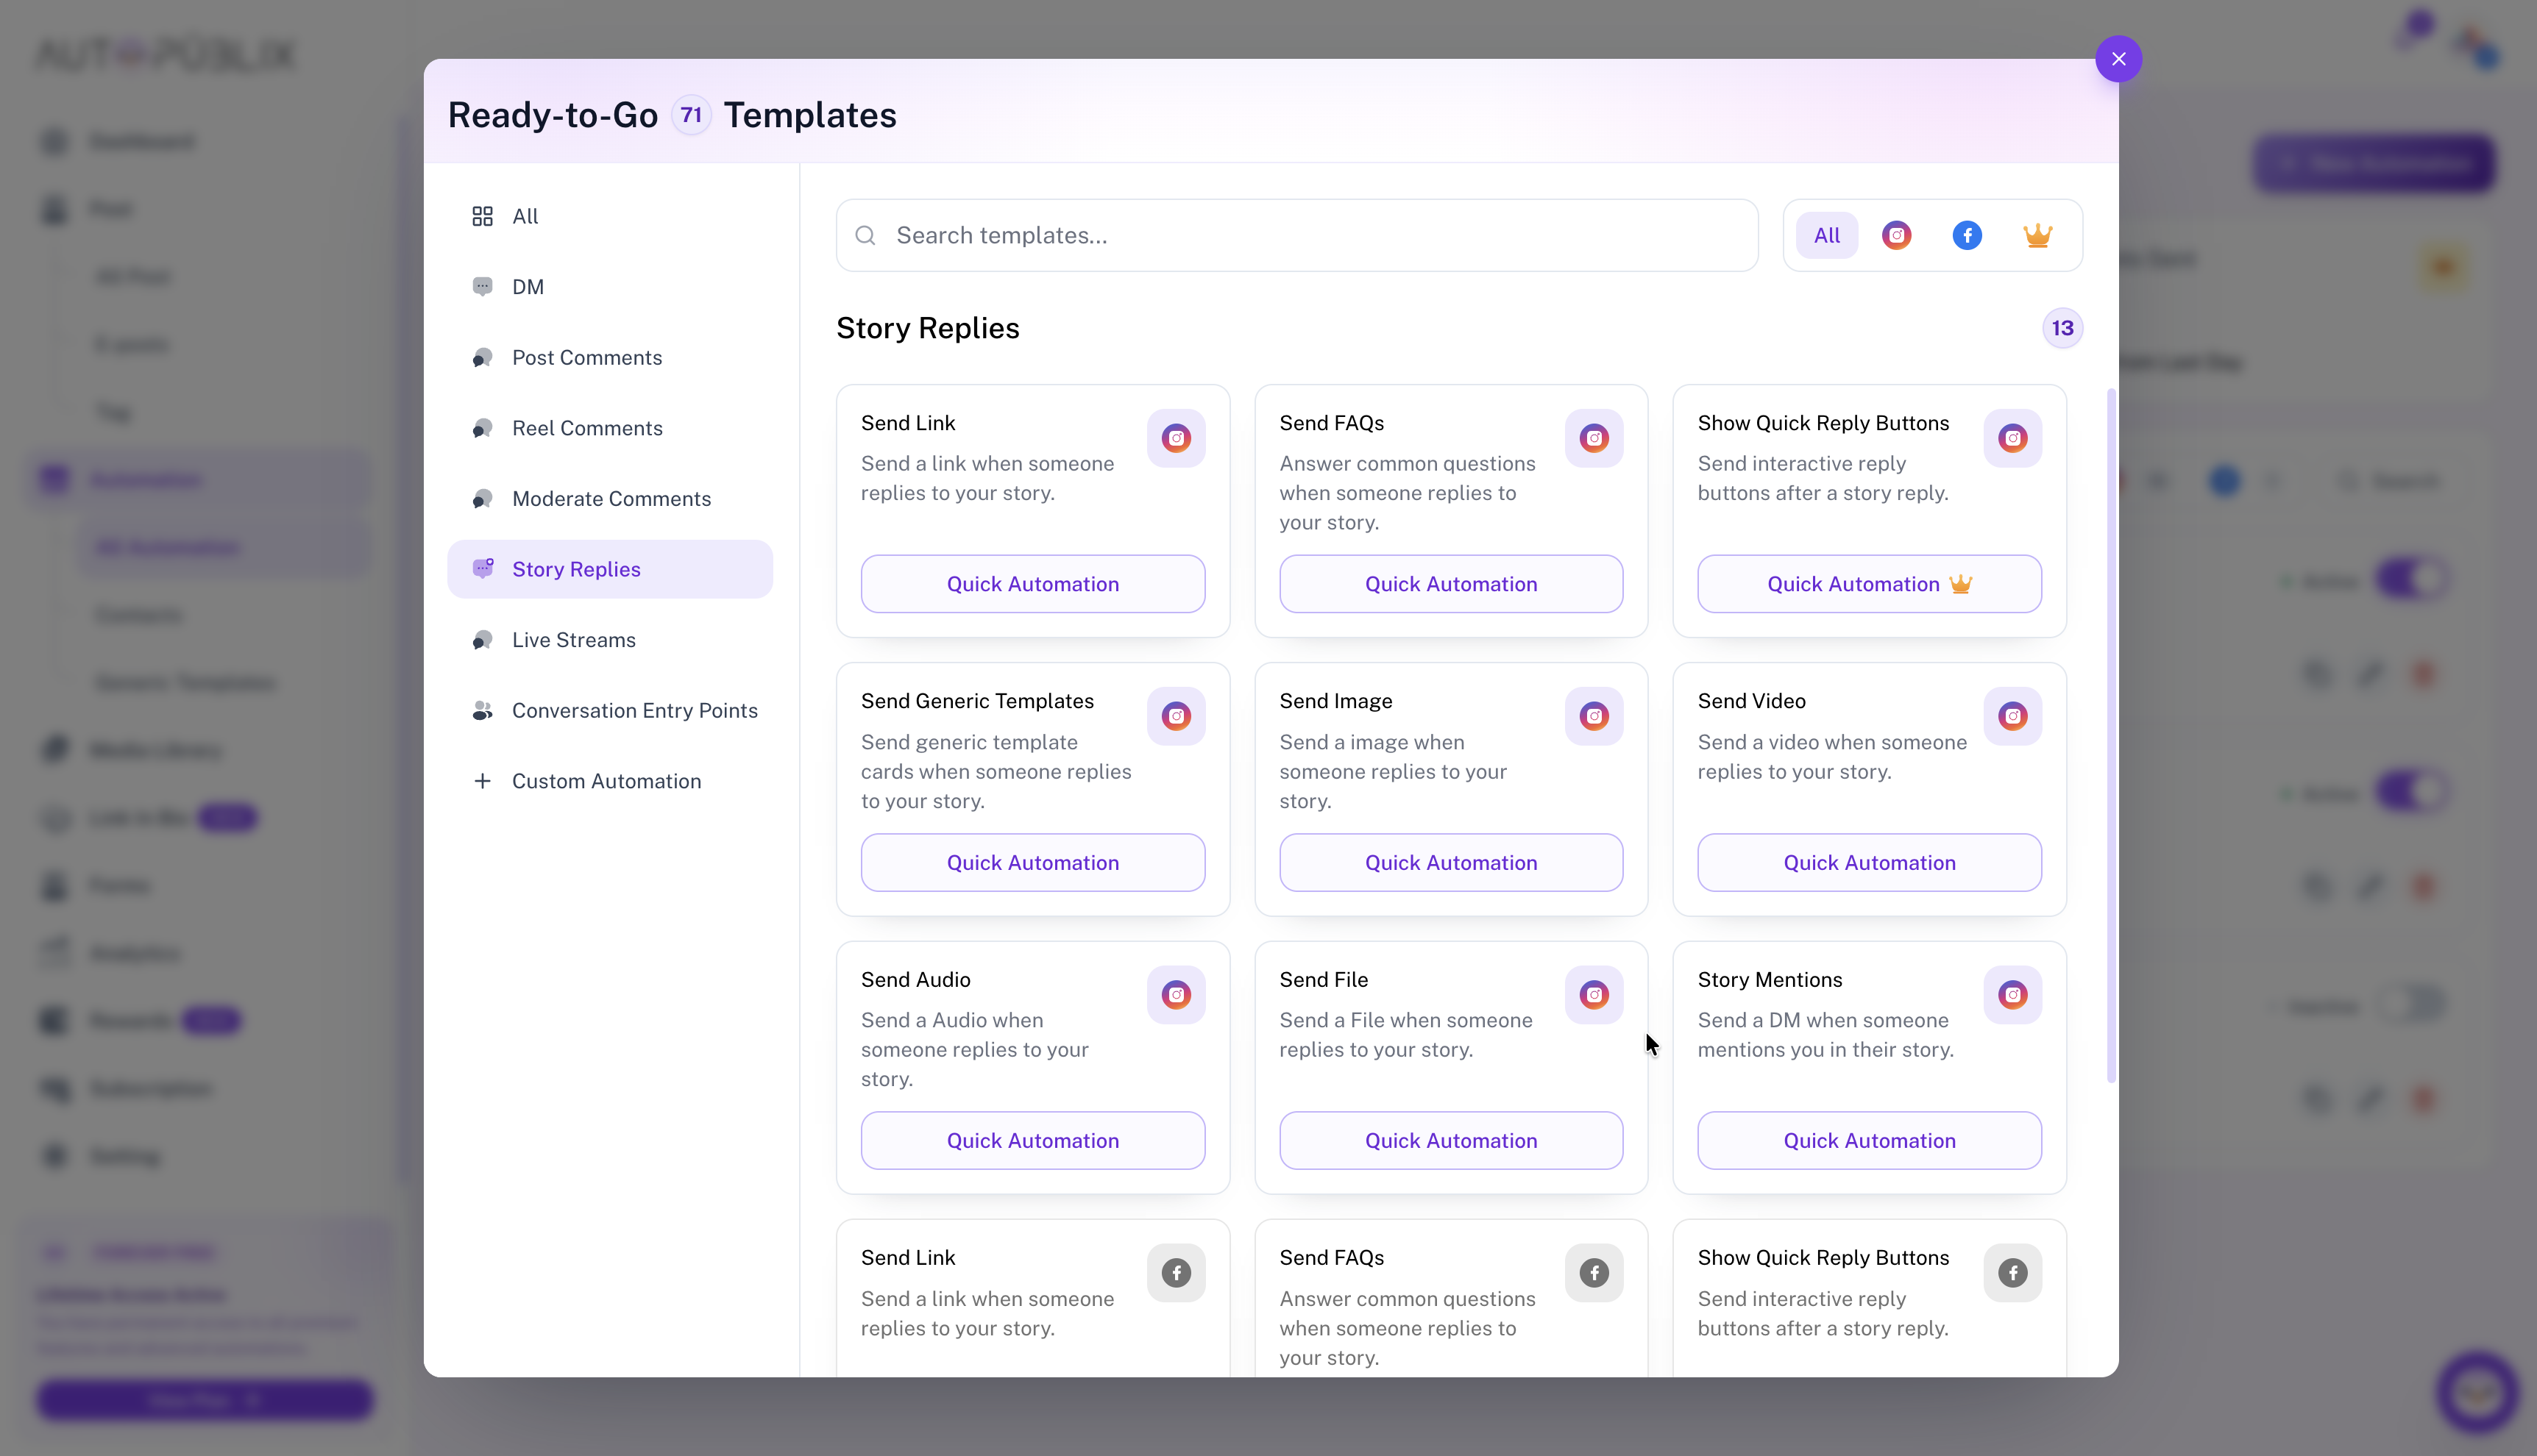Click the Story Replies section heading

tap(927, 328)
